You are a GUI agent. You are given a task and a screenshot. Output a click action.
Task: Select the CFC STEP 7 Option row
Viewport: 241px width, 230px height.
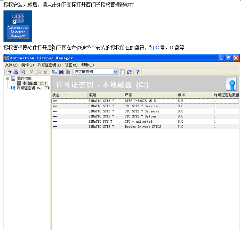pyautogui.click(x=145, y=116)
